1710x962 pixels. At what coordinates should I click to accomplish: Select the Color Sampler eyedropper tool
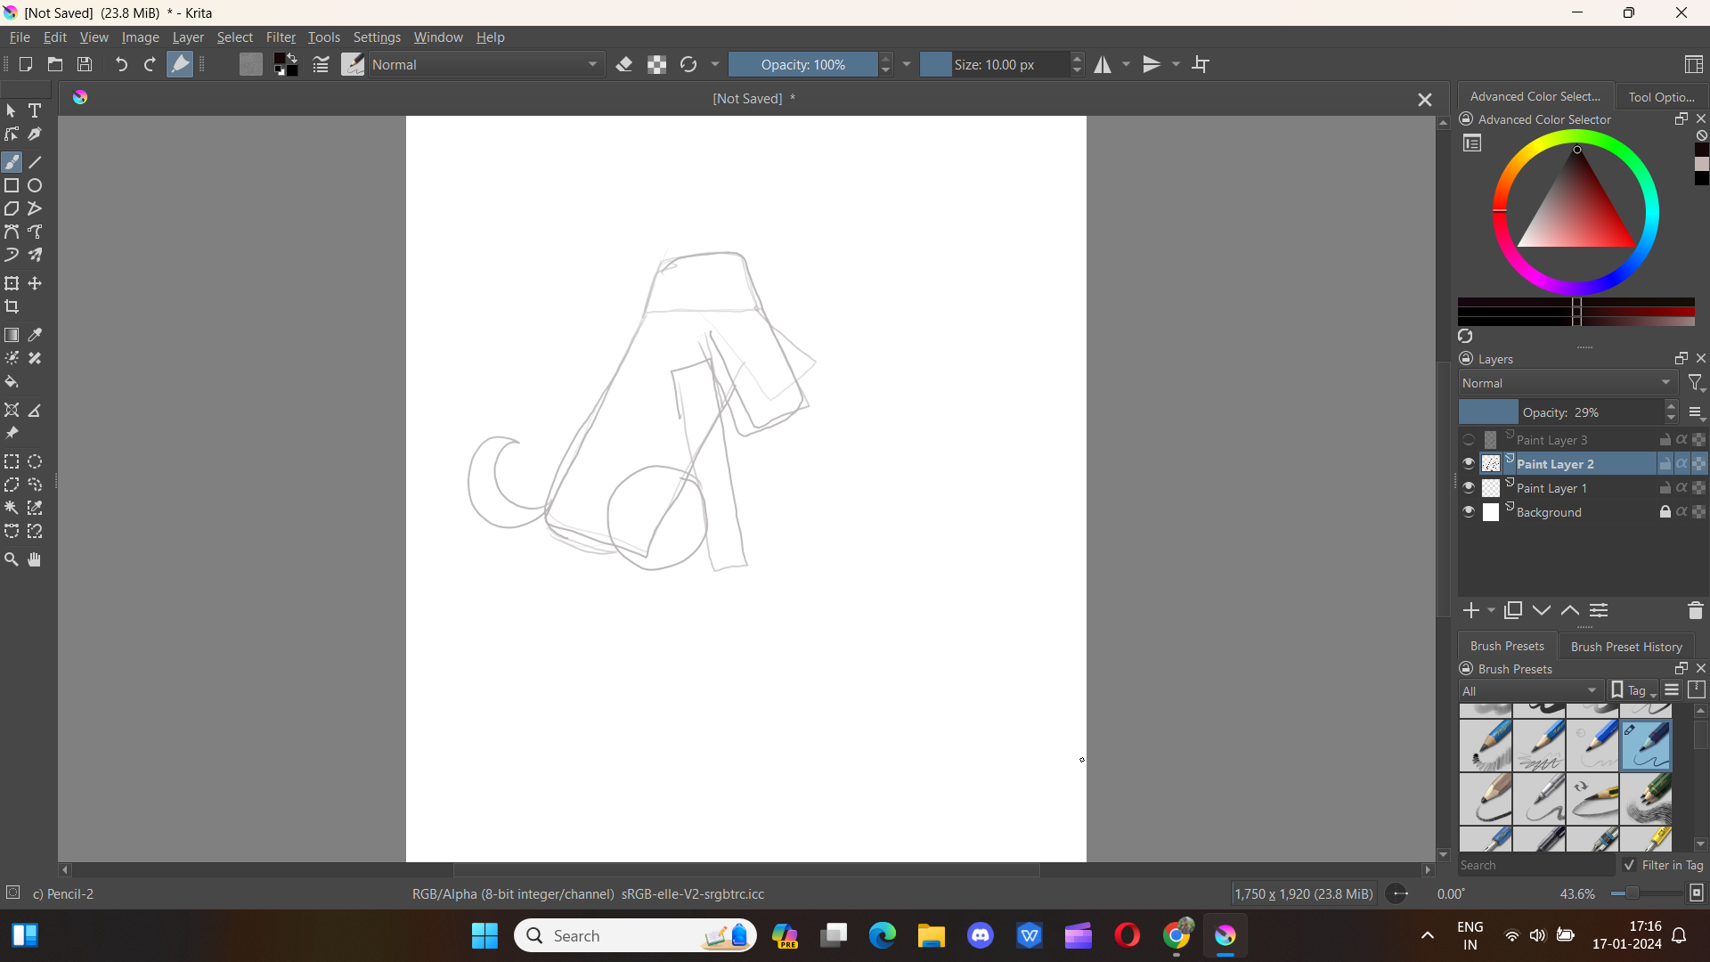[x=35, y=335]
